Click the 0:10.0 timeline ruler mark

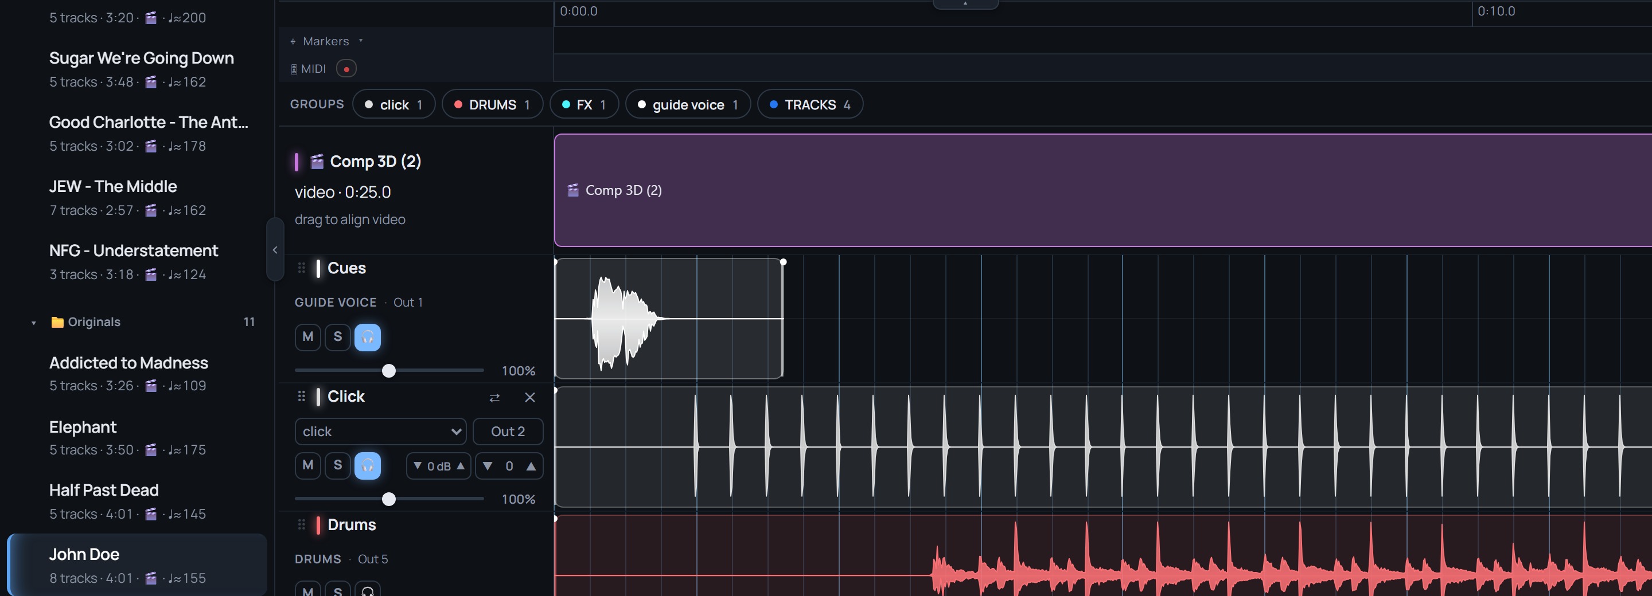1496,11
